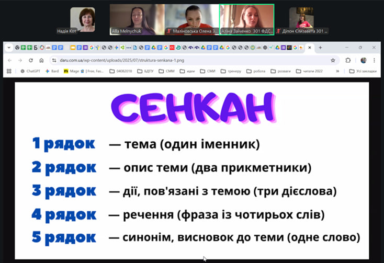This screenshot has width=384, height=263.
Task: Expand the tab search dropdown arrow
Action: point(9,48)
